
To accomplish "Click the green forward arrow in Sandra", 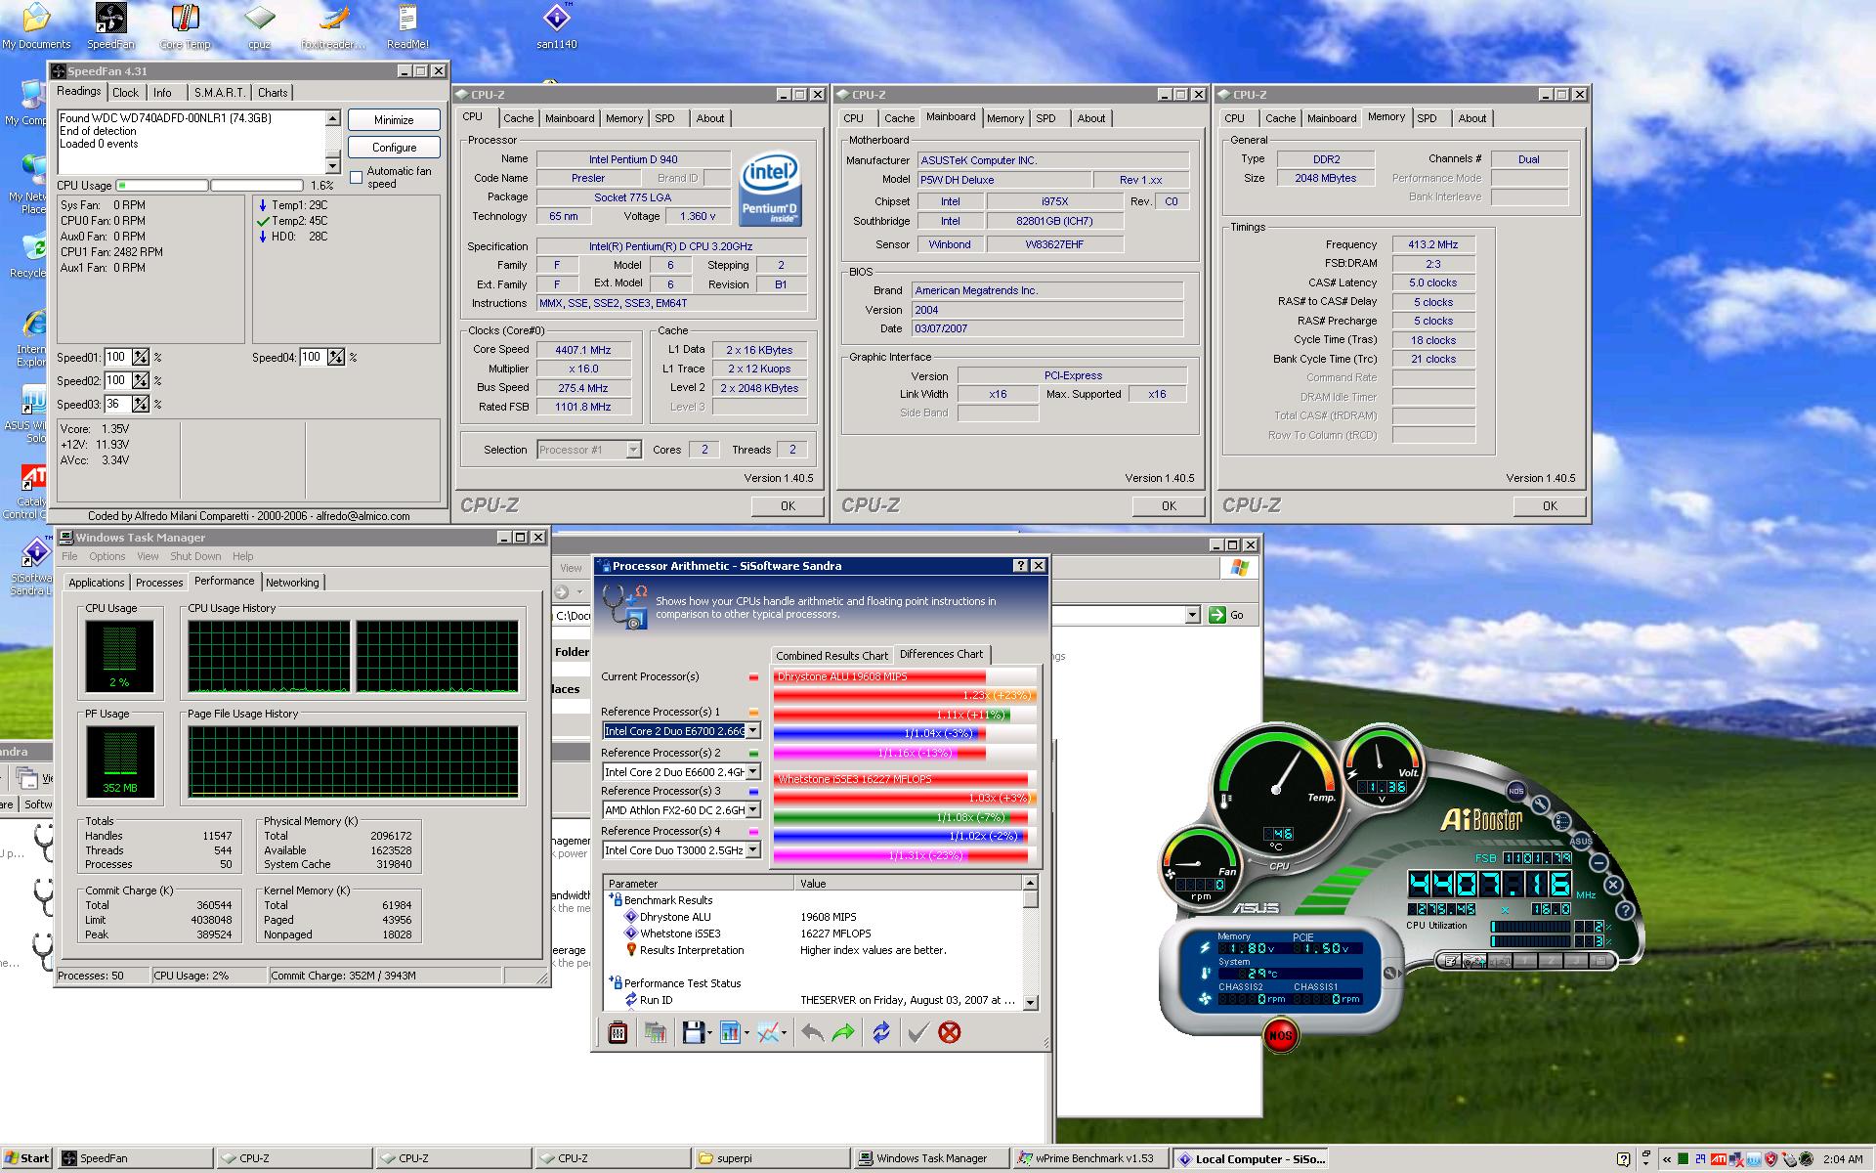I will pyautogui.click(x=844, y=1032).
